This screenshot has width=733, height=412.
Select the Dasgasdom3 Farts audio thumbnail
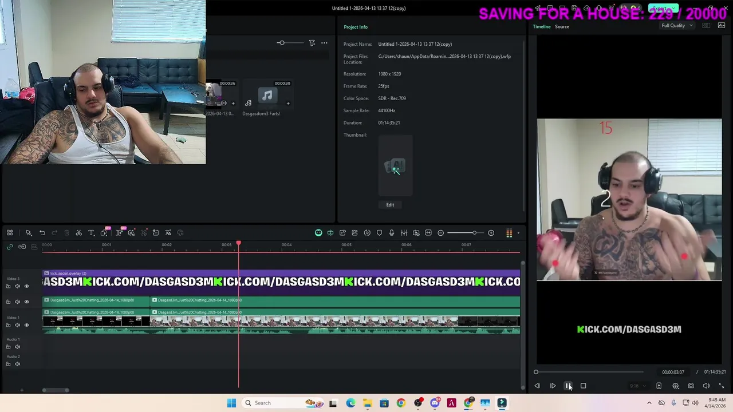pos(267,95)
